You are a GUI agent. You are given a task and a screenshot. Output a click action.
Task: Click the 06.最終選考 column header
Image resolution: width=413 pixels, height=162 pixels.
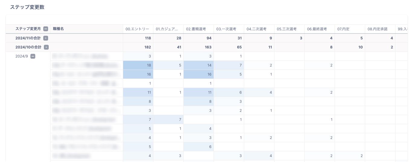(x=317, y=29)
